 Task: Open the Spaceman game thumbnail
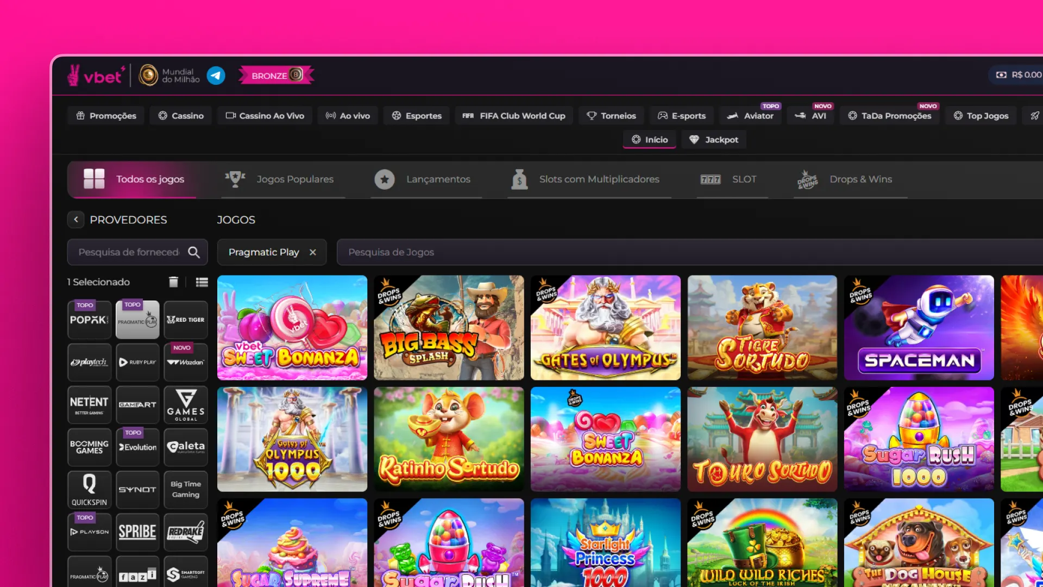tap(919, 328)
